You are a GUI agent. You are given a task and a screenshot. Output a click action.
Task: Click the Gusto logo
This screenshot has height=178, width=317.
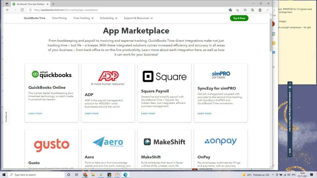[51, 144]
